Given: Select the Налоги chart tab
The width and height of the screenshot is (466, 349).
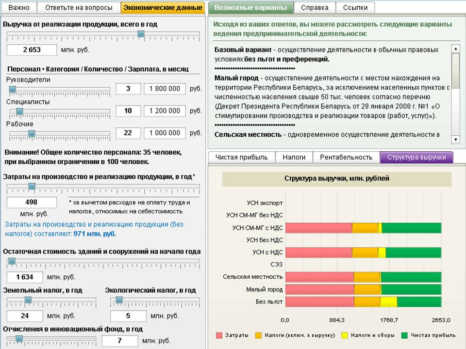Looking at the screenshot, I should 294,157.
